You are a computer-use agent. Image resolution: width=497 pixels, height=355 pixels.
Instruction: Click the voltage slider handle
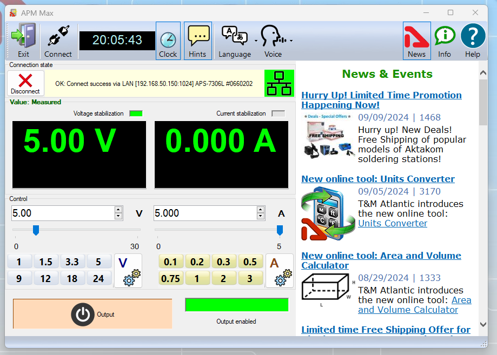coord(36,230)
